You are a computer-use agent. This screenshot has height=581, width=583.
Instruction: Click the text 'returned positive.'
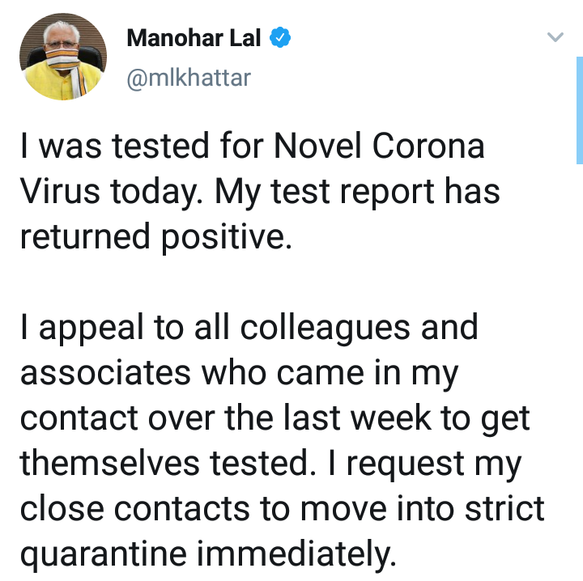click(x=155, y=237)
